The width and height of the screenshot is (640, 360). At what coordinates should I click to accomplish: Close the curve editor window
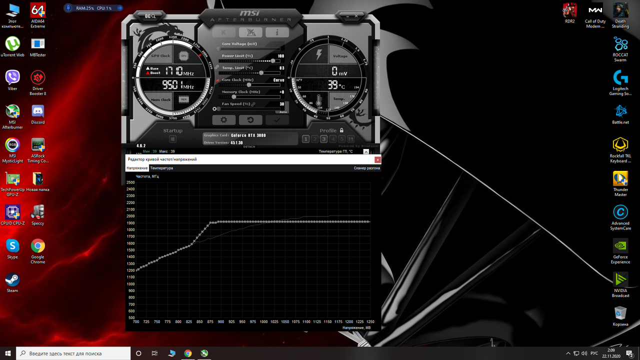pos(377,159)
